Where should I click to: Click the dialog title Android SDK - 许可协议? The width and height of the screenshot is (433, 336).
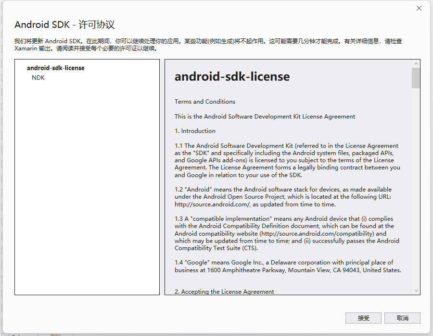64,24
